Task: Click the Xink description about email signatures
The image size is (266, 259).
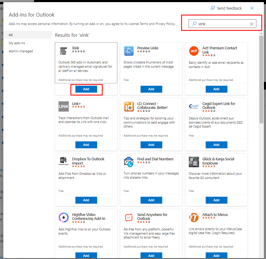Action: [x=85, y=66]
